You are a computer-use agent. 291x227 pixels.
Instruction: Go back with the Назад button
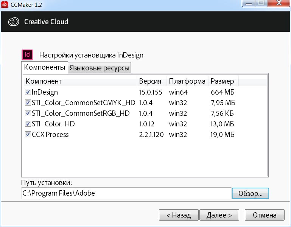[179, 215]
